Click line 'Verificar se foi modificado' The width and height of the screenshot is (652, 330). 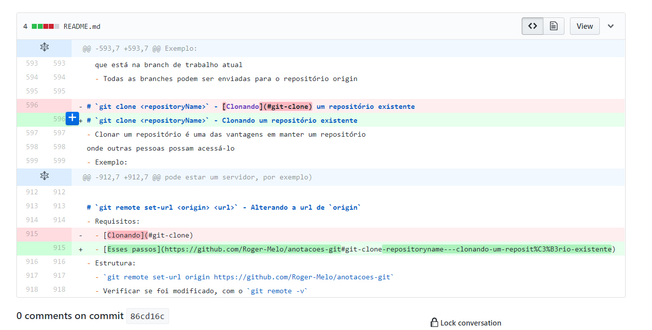(x=201, y=291)
